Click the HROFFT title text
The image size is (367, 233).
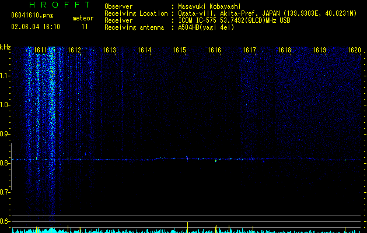pyautogui.click(x=60, y=5)
